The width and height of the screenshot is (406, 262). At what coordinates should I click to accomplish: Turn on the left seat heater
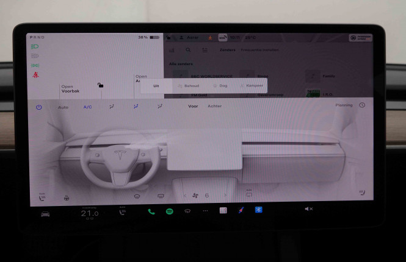42,196
